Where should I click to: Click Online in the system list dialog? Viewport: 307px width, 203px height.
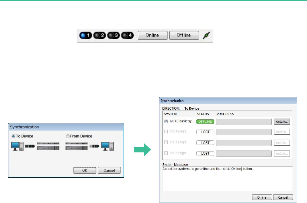[262, 197]
